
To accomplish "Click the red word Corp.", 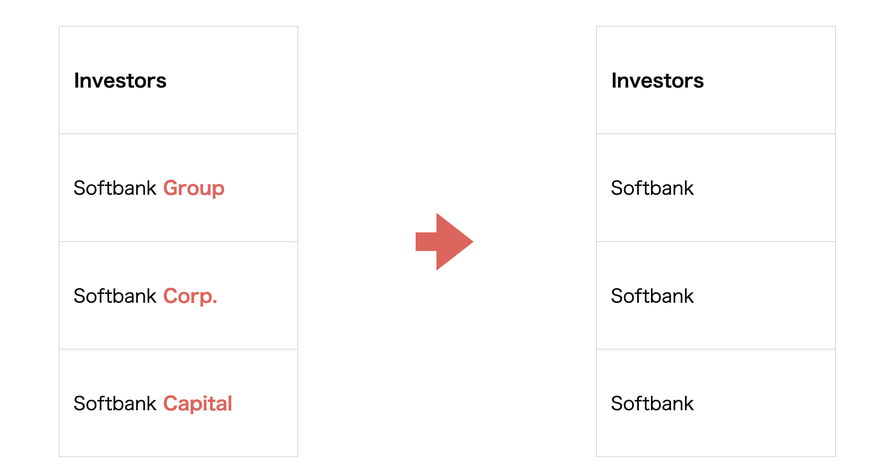I will (190, 297).
